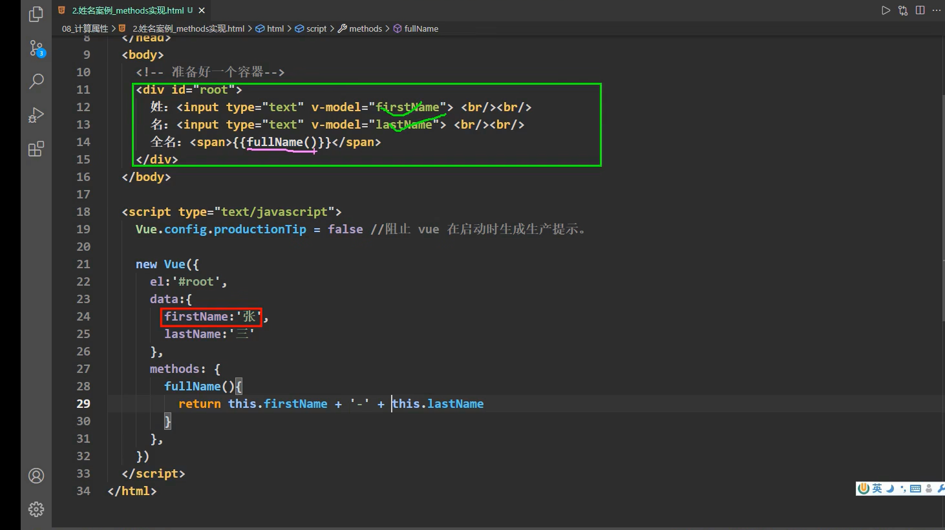The image size is (945, 530).
Task: Click productionTip on line 19
Action: pos(260,229)
